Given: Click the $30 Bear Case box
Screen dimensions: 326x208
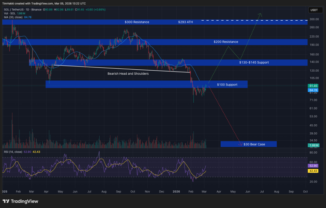Looking at the screenshot, I should pos(248,144).
